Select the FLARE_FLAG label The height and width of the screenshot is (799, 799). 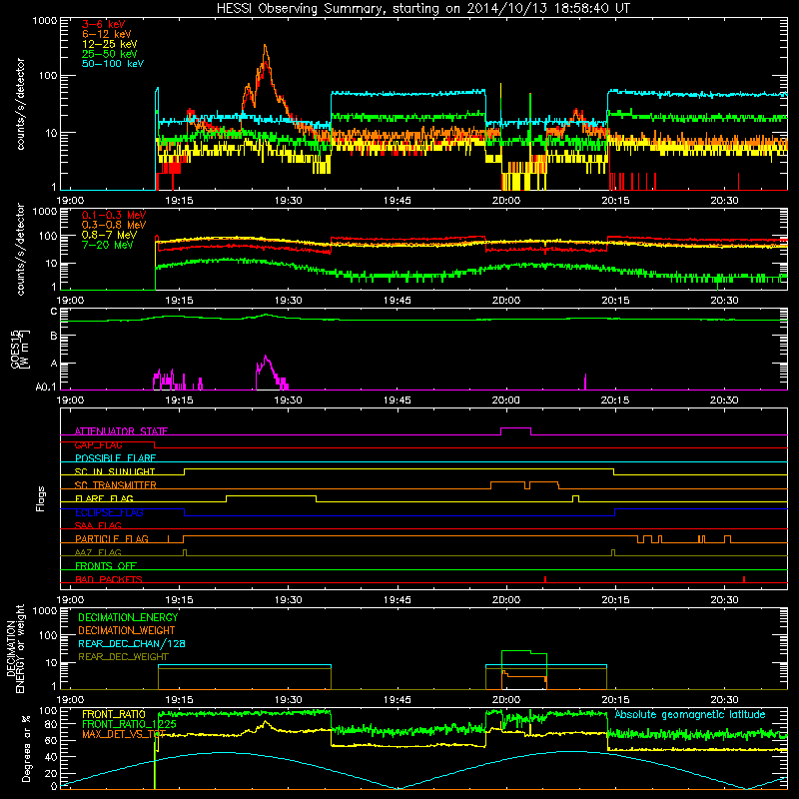tap(104, 498)
